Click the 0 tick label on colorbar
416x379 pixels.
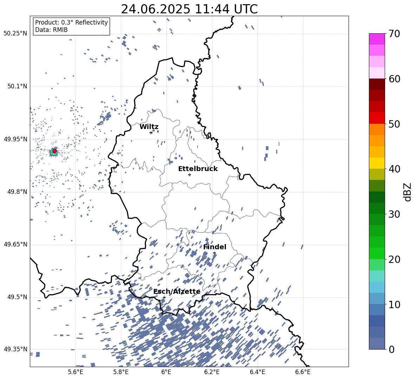coord(391,350)
